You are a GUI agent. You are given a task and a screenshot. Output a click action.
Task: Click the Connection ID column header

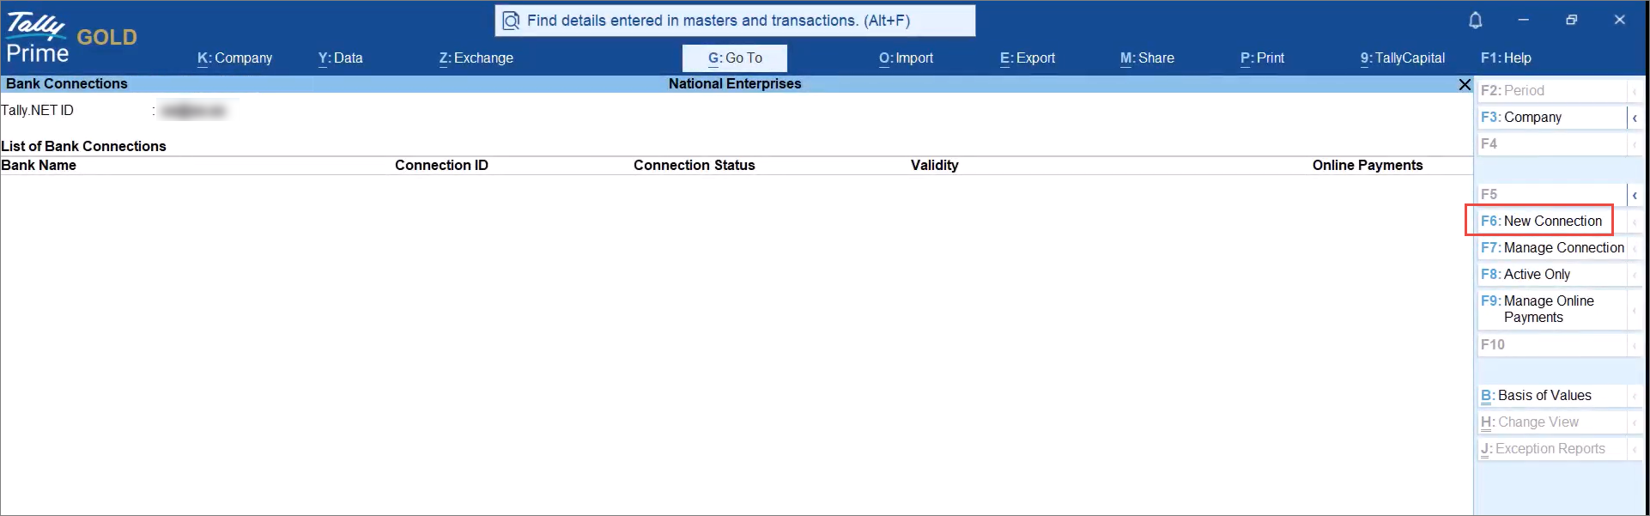pos(441,165)
